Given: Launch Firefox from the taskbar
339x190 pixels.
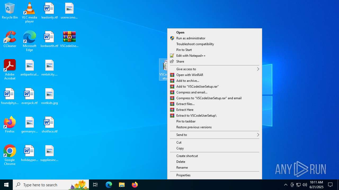Looking at the screenshot, I should pyautogui.click(x=135, y=185).
